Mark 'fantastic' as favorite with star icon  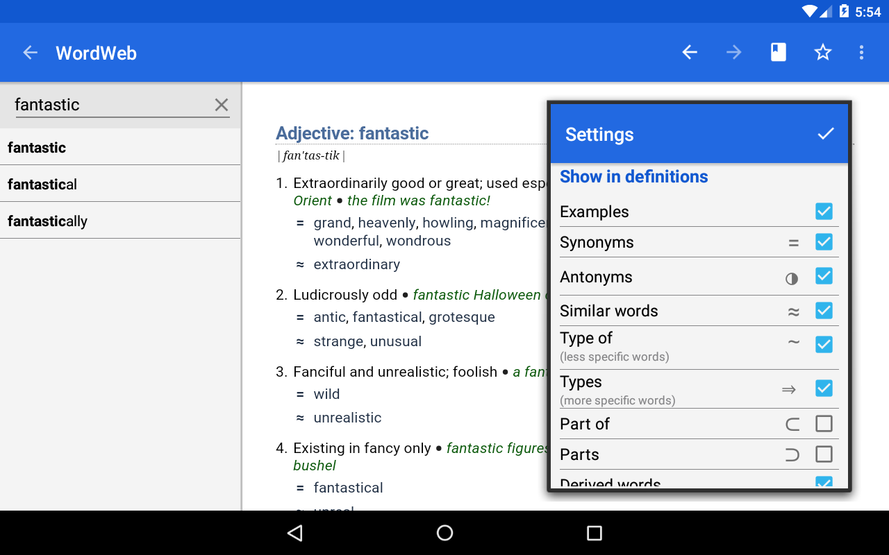click(x=822, y=52)
